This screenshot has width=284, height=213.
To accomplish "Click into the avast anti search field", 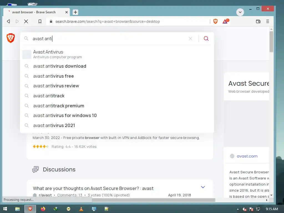I will tap(109, 39).
